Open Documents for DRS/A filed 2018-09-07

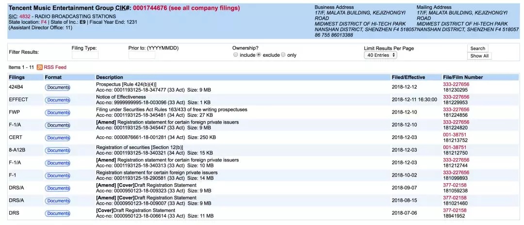[57, 188]
